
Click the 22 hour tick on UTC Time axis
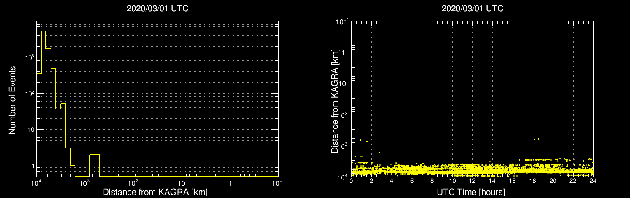574,181
